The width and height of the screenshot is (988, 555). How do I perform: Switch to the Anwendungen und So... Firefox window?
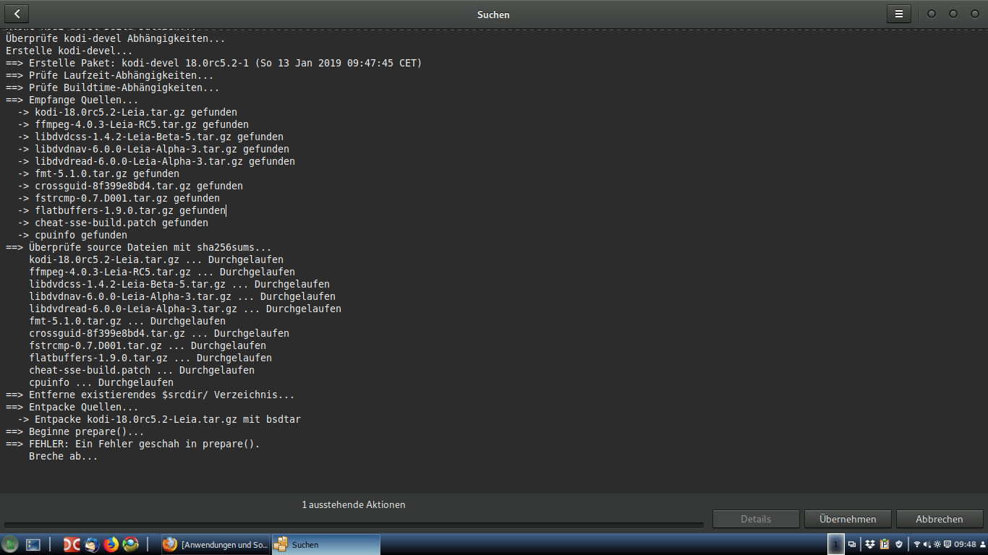[x=216, y=545]
